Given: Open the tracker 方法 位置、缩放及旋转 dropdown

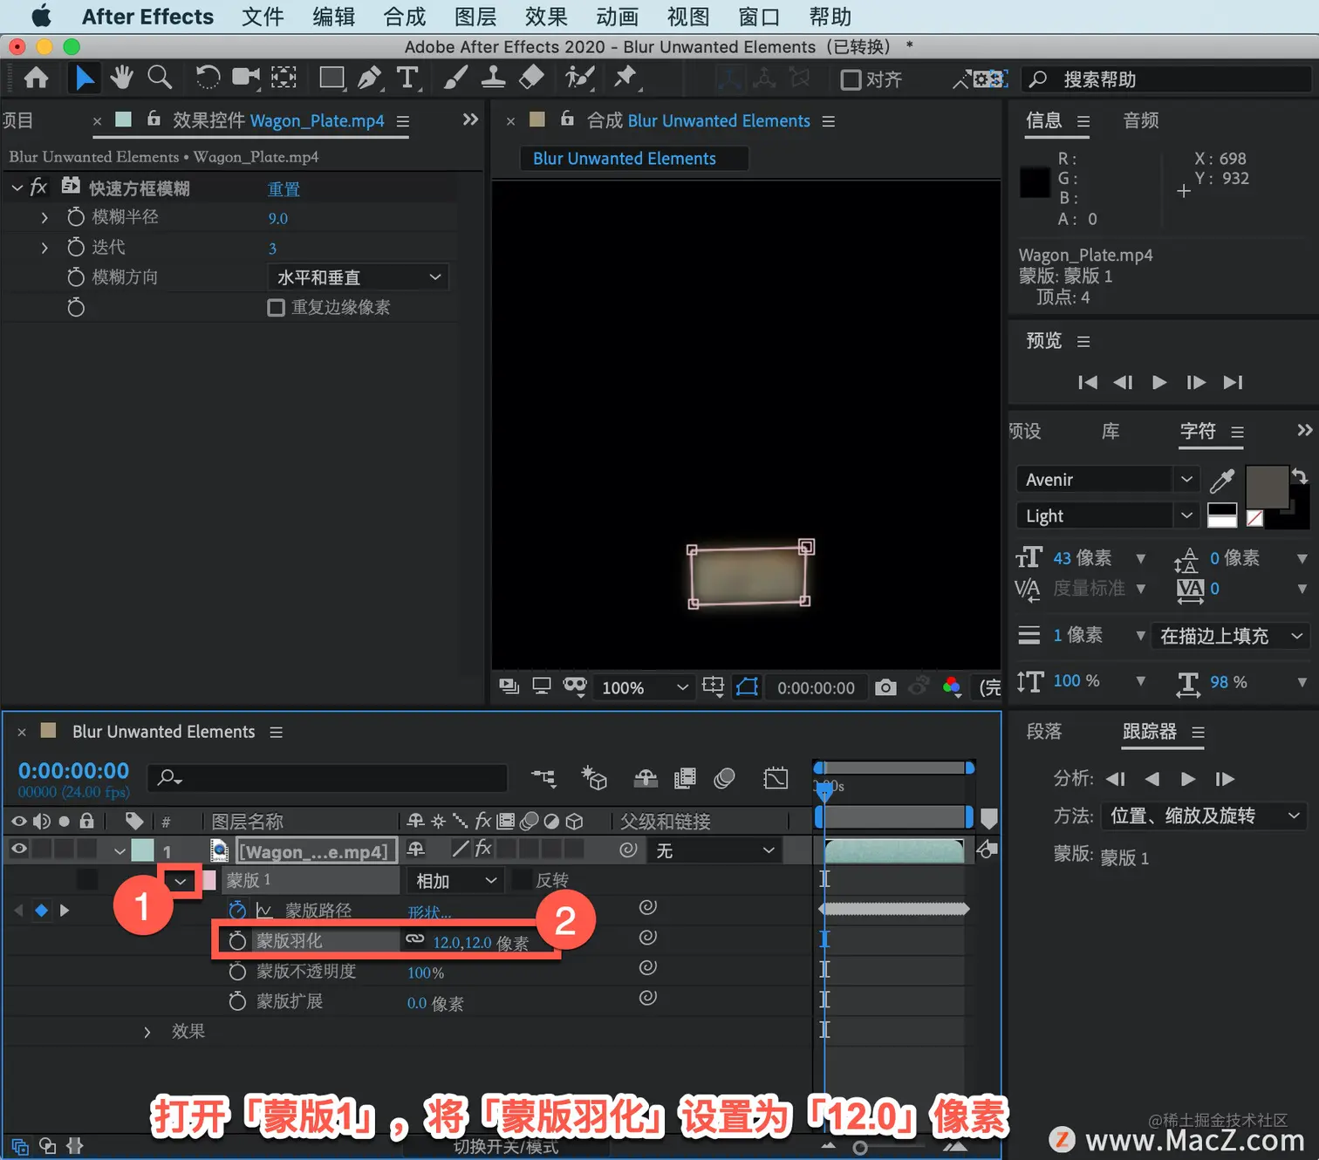Looking at the screenshot, I should click(x=1204, y=815).
